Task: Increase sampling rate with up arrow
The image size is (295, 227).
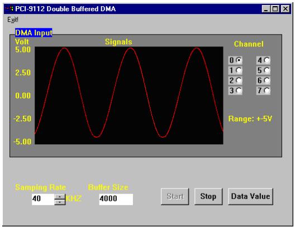Action: (60, 197)
